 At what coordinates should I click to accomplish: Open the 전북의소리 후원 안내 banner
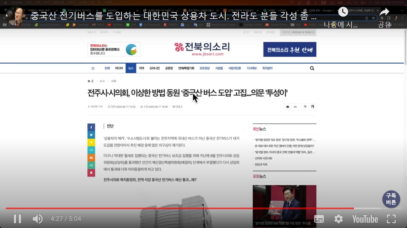[x=290, y=50]
